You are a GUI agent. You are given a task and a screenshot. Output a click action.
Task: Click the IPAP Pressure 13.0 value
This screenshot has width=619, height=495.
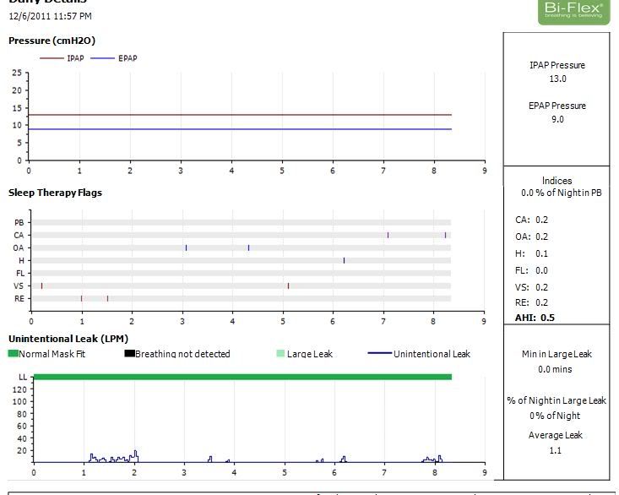557,79
